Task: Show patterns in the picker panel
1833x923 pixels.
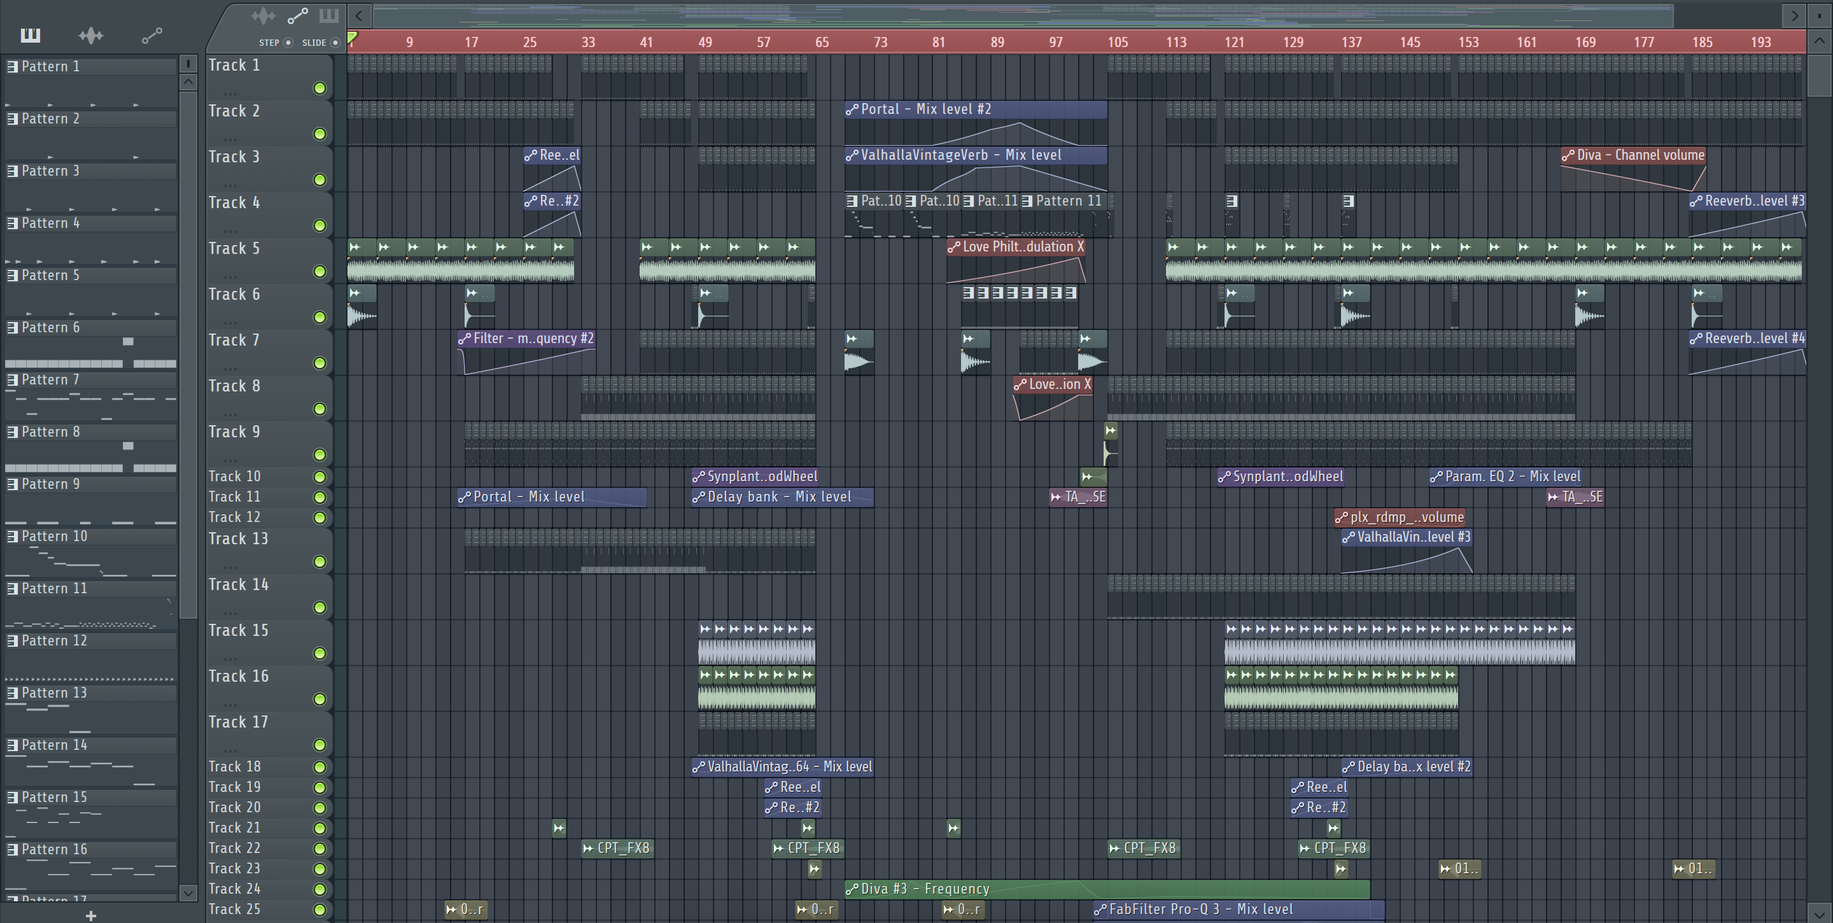Action: point(31,35)
